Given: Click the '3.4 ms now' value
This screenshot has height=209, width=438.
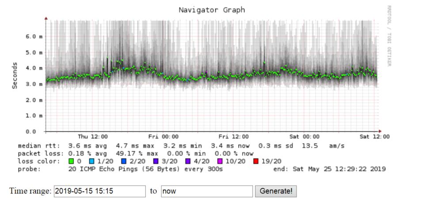Looking at the screenshot, I should pos(230,146).
